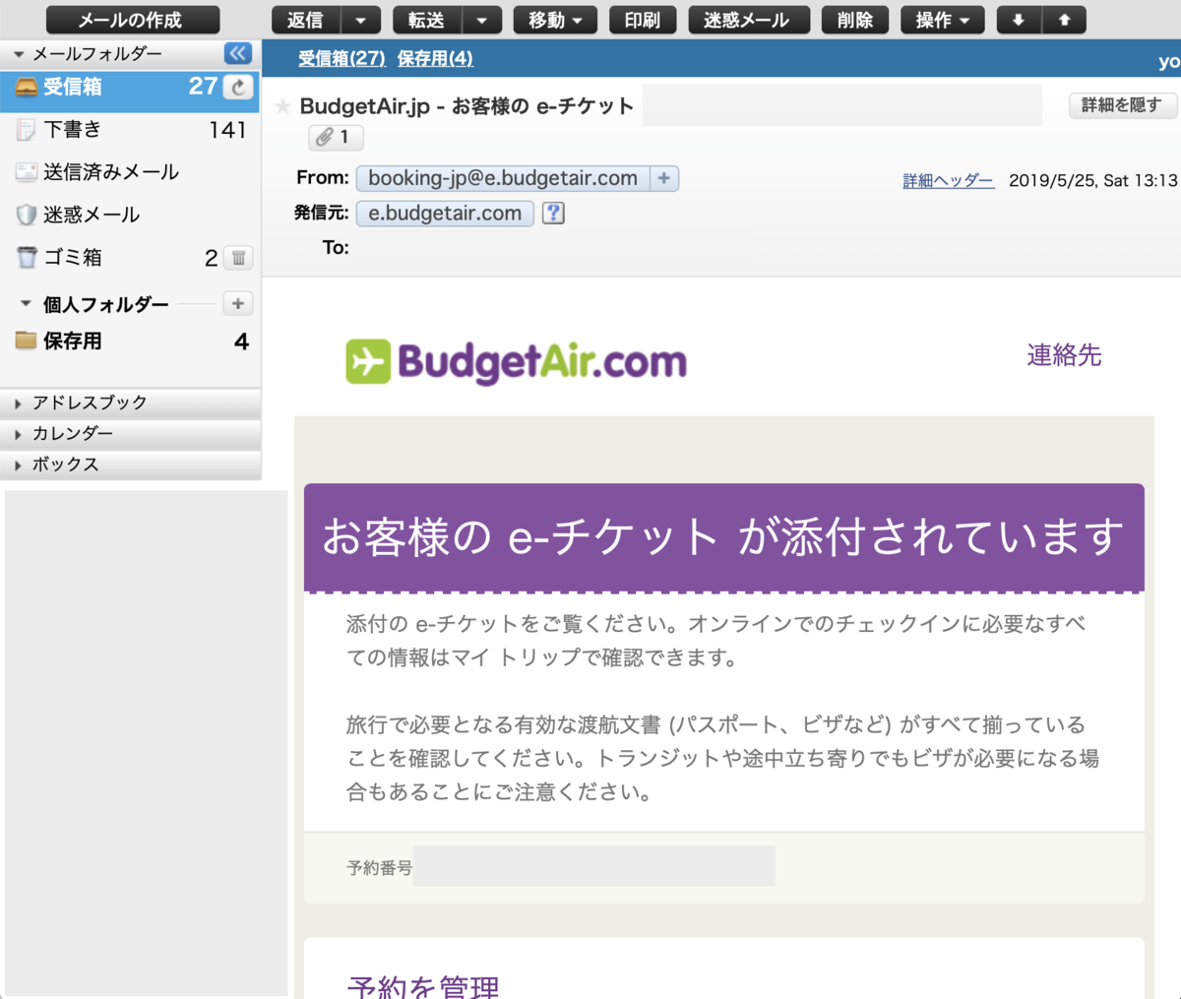
Task: Click the BudgetAir.com logo
Action: 516,362
